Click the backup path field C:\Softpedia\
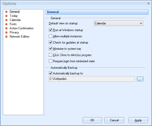 point(92,79)
